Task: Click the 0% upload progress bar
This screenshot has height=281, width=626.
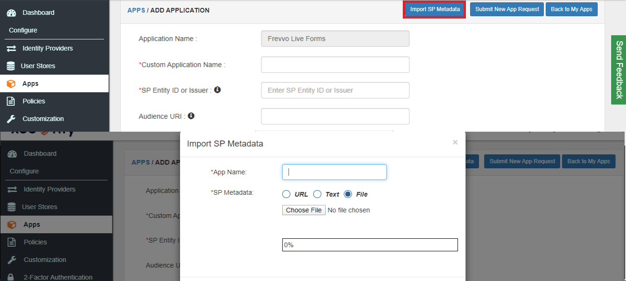Action: [370, 245]
